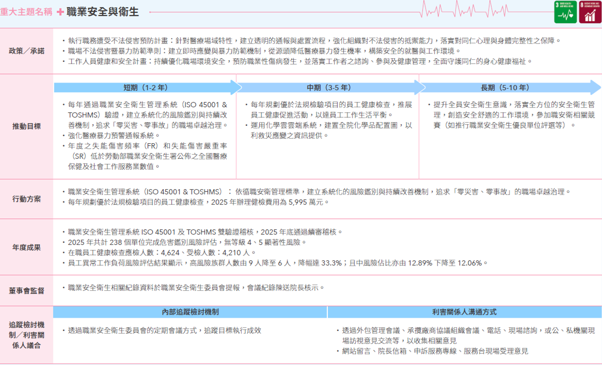Click the 利害關係人溝通方式 column header
The image size is (602, 365).
[464, 312]
